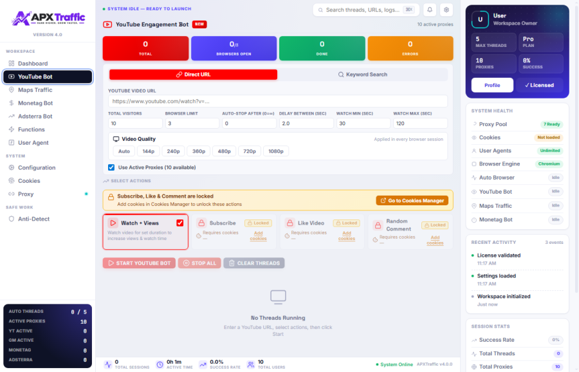The image size is (579, 372).
Task: Open the settings gear icon in header
Action: tap(446, 10)
